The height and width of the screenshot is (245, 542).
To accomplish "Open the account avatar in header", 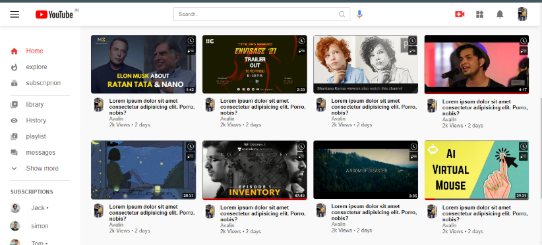I will (x=522, y=14).
